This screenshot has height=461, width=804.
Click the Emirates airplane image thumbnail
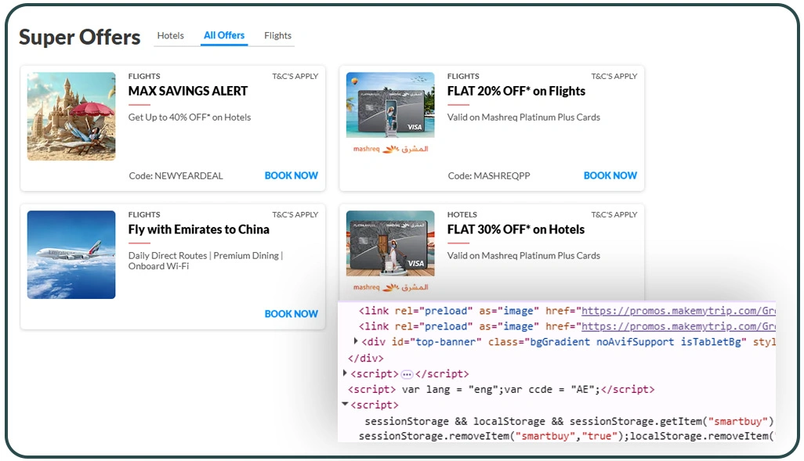point(71,254)
